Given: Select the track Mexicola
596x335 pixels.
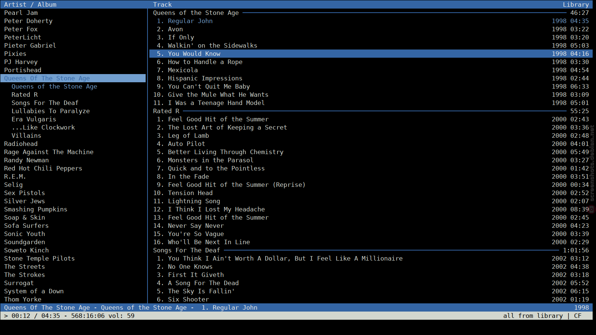Looking at the screenshot, I should pos(371,70).
